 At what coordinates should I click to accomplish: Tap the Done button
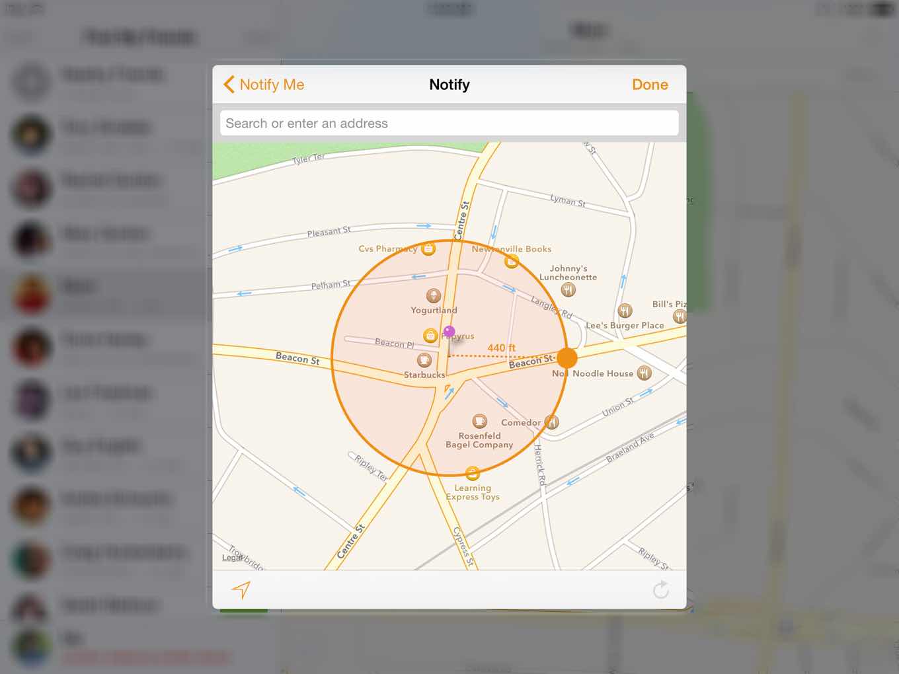click(x=650, y=85)
